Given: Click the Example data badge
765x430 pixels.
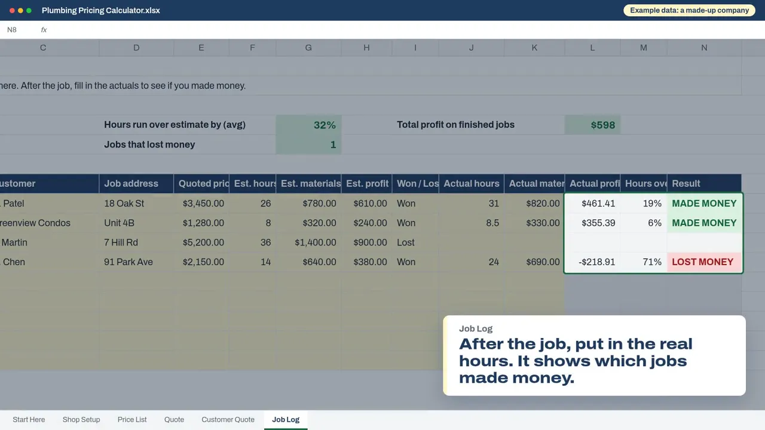Looking at the screenshot, I should tap(689, 10).
